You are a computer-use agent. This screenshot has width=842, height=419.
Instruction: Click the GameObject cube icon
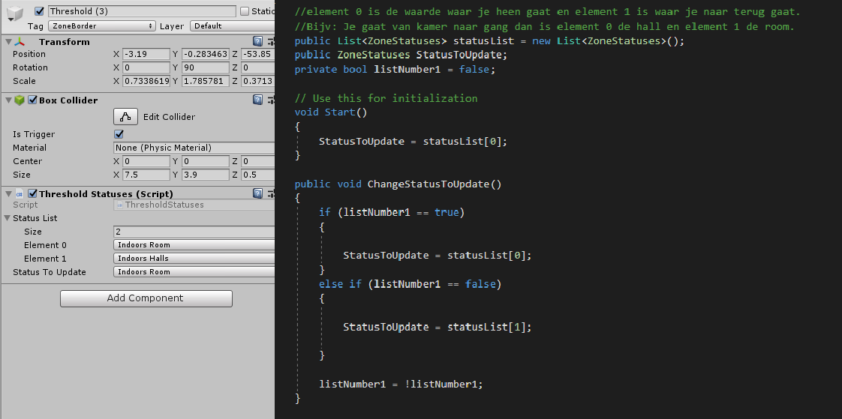(16, 14)
